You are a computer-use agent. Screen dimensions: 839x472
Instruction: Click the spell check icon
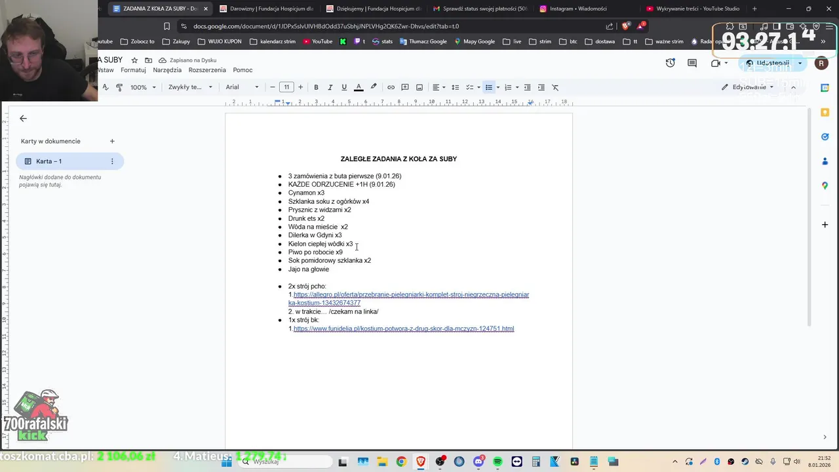coord(105,87)
